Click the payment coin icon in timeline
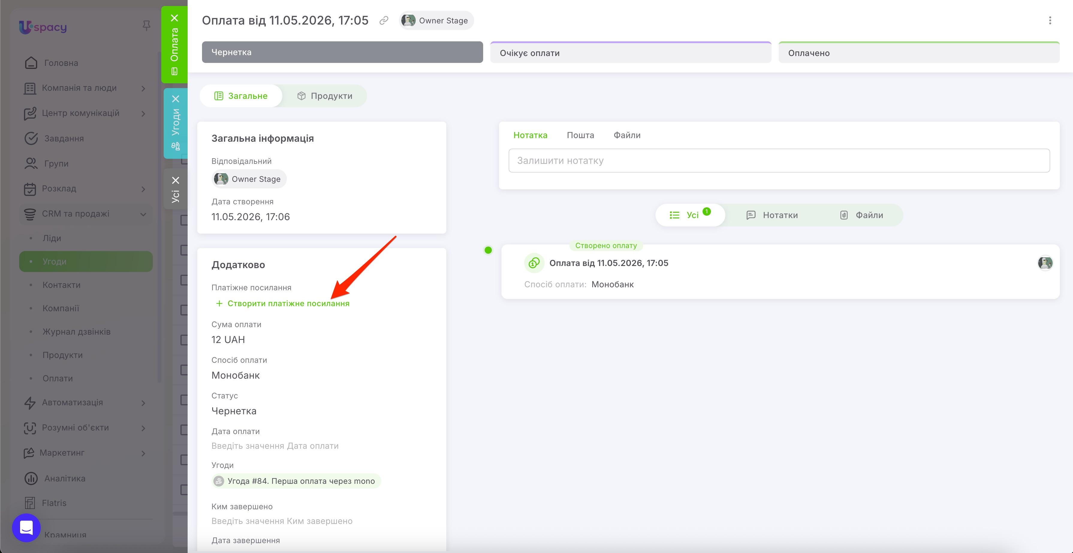The image size is (1073, 553). (534, 263)
